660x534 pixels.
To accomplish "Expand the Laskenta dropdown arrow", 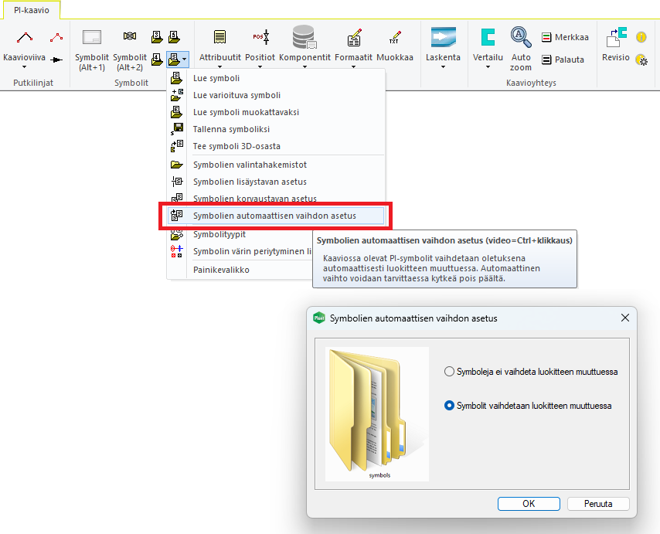I will [443, 67].
